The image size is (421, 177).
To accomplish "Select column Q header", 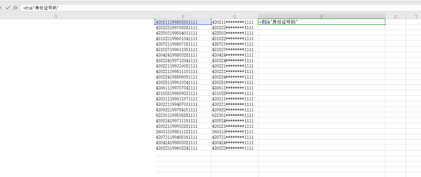I will 234,17.
